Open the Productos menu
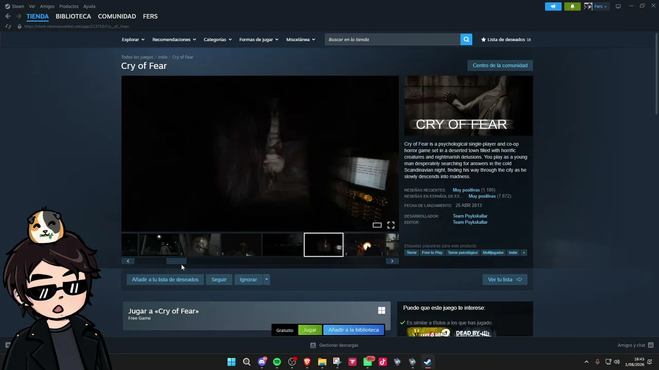This screenshot has height=370, width=659. point(69,7)
